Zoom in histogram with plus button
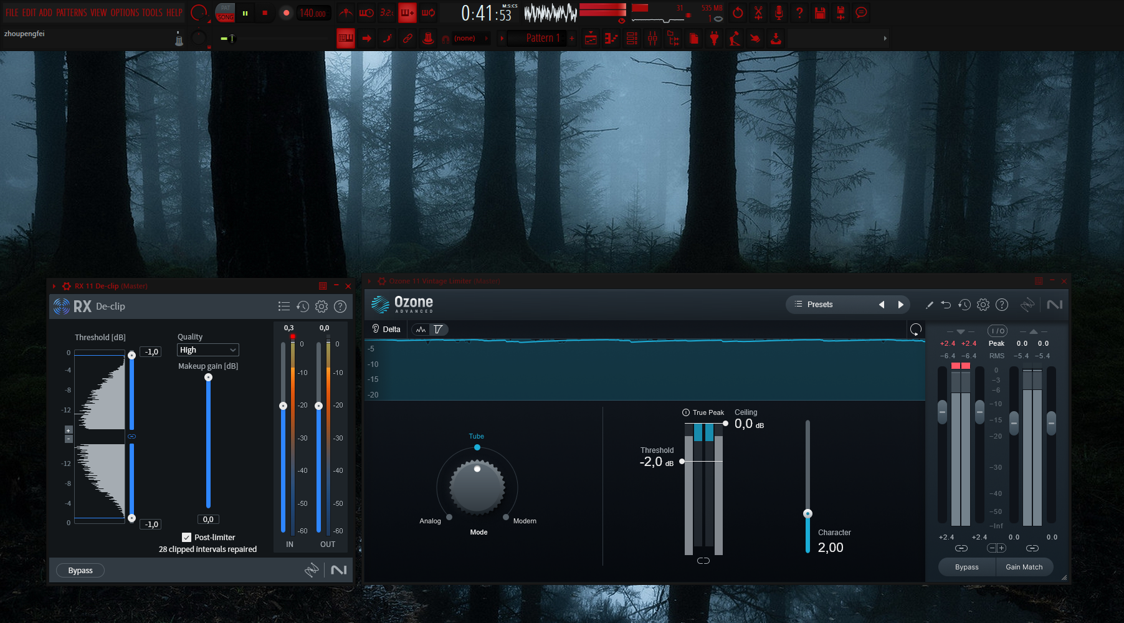This screenshot has width=1124, height=623. [x=69, y=430]
